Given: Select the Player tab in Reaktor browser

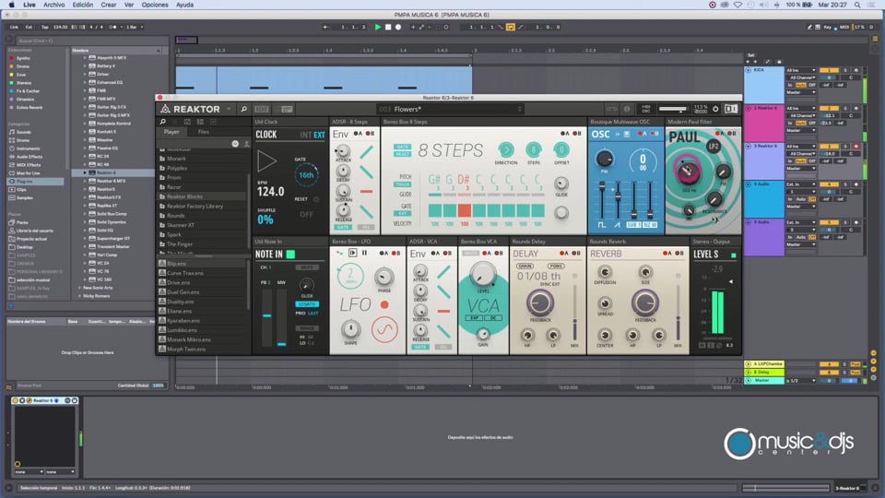Looking at the screenshot, I should [171, 132].
